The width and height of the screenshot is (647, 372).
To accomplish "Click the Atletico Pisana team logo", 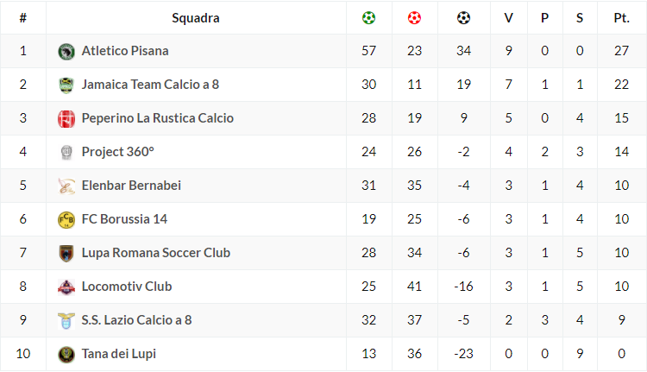I will point(66,51).
